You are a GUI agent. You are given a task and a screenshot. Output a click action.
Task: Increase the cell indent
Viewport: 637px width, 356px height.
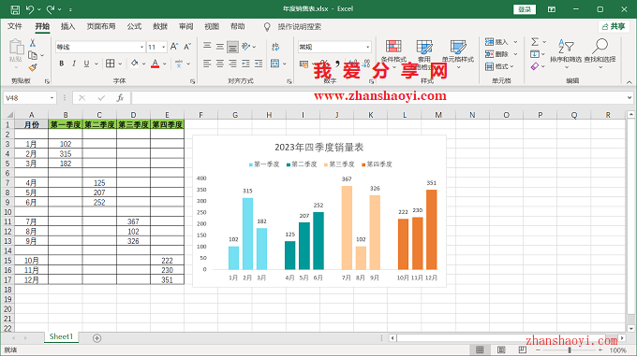pos(259,64)
